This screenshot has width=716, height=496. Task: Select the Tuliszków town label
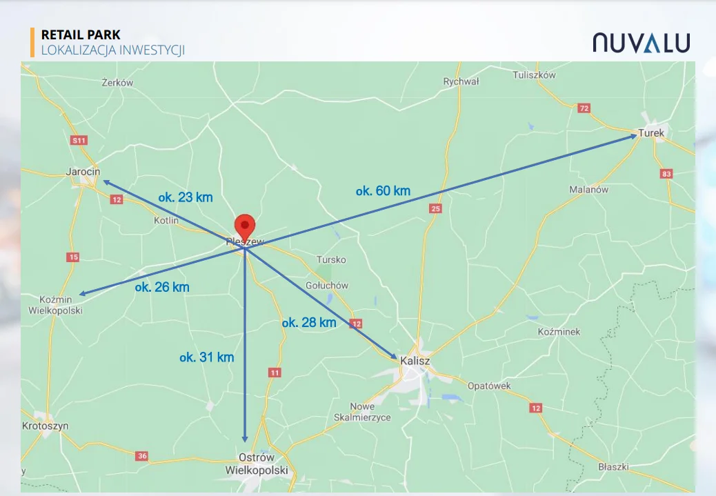point(535,75)
